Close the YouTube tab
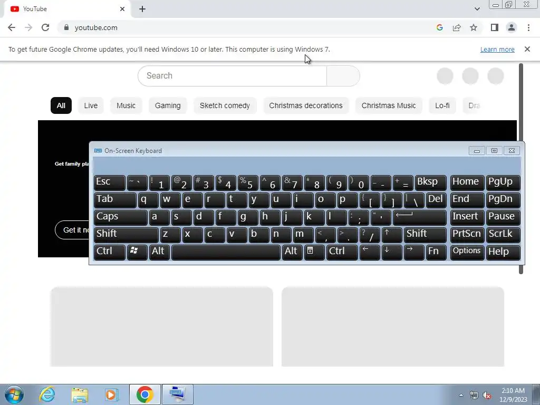Screen dimensions: 540x405 point(122,9)
